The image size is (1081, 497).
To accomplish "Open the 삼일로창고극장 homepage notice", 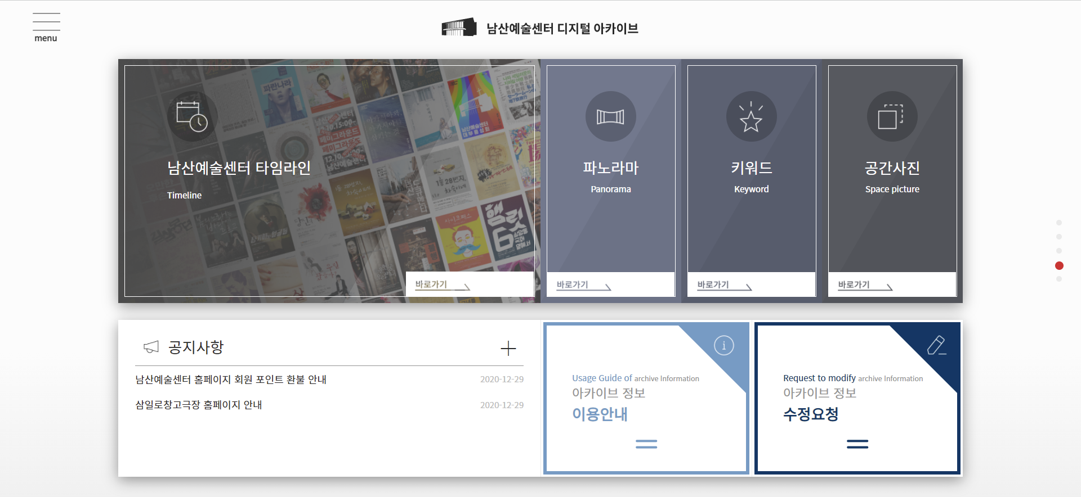I will click(x=199, y=405).
